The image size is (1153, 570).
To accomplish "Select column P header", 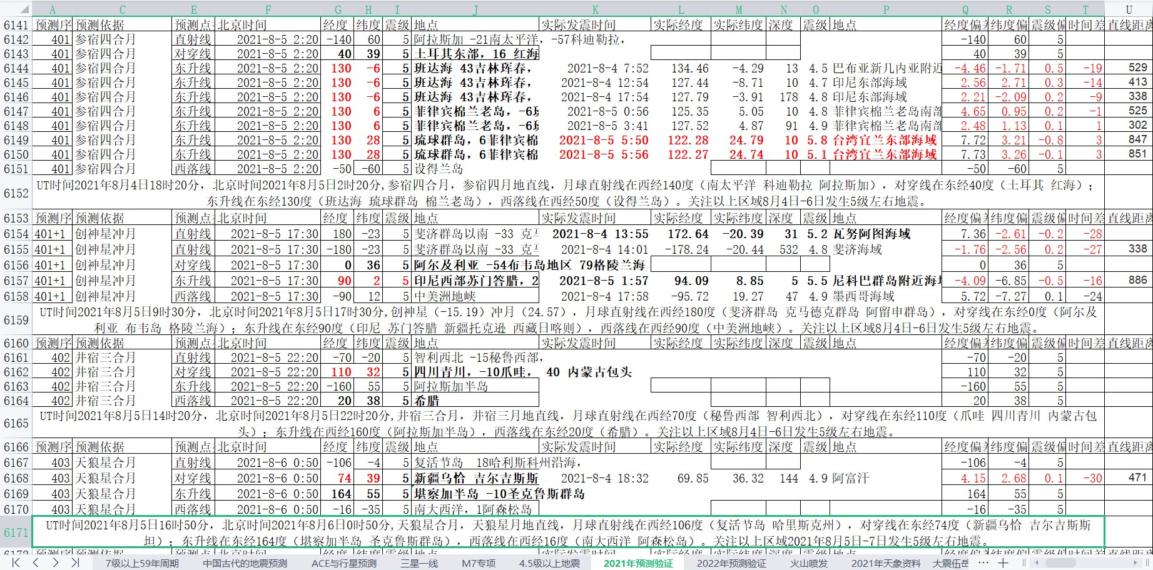I will pyautogui.click(x=886, y=9).
